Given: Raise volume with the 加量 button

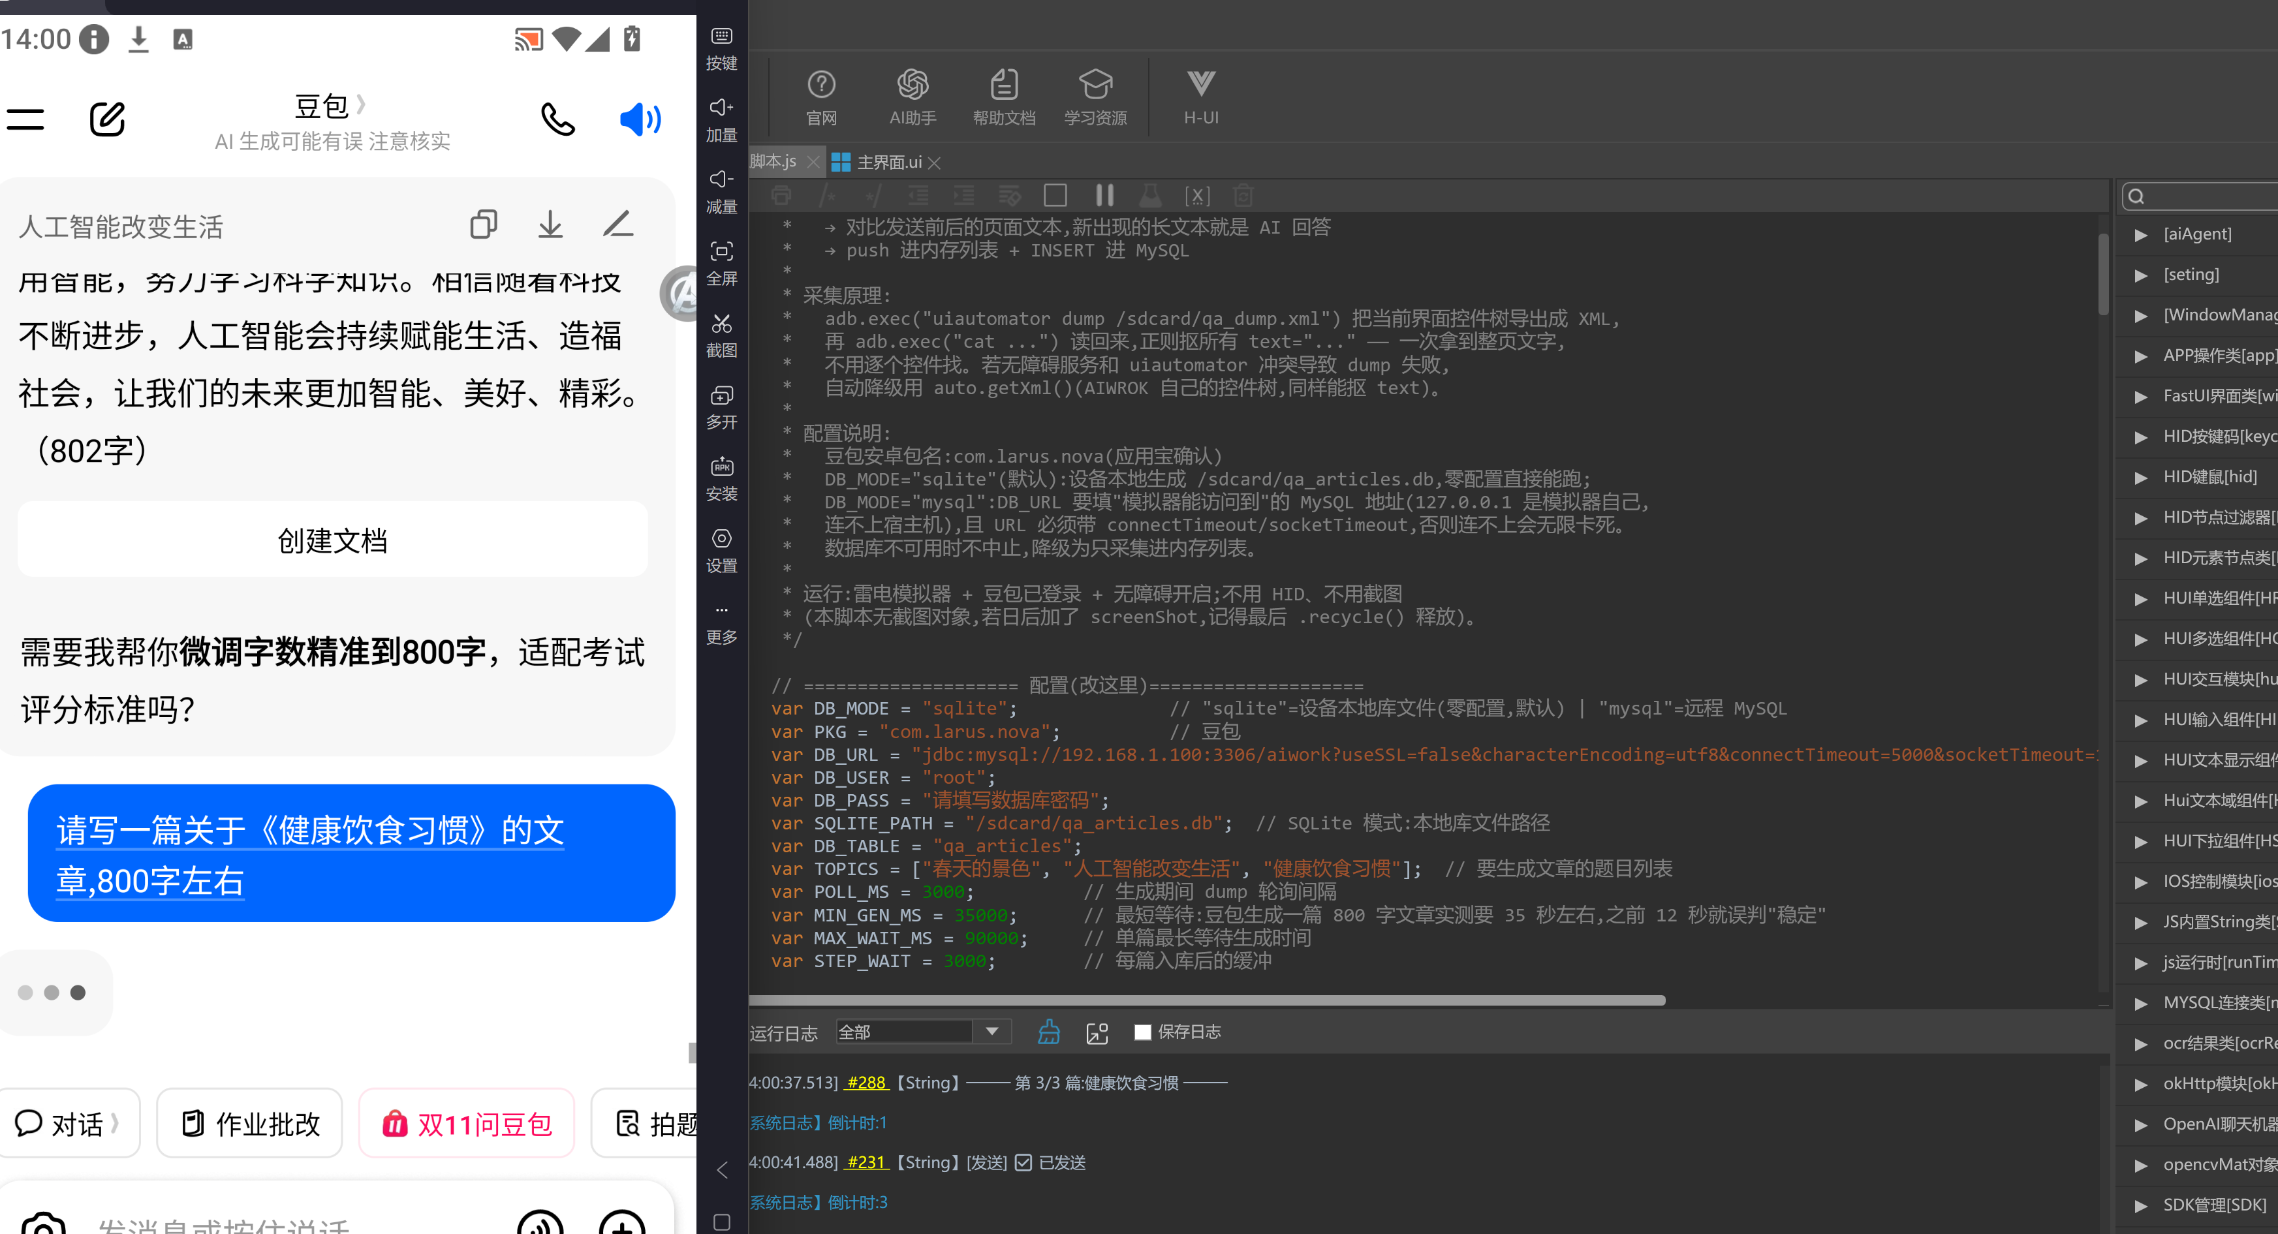Looking at the screenshot, I should coord(722,120).
